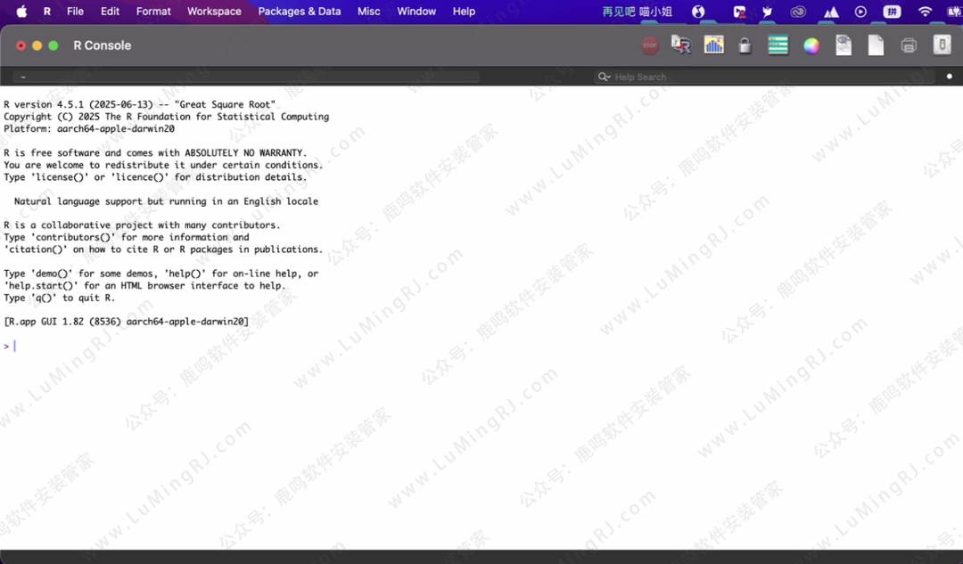Viewport: 963px width, 564px height.
Task: Toggle the Chinese pinyin input method icon
Action: [892, 12]
